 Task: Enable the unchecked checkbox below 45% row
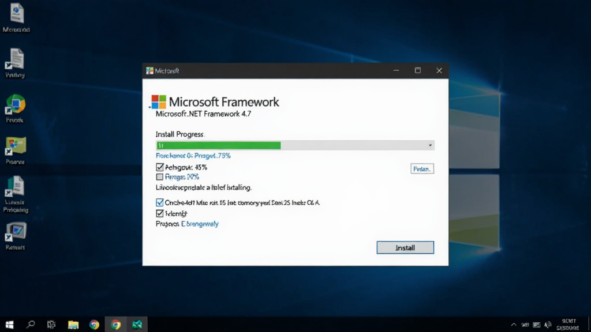tap(160, 177)
